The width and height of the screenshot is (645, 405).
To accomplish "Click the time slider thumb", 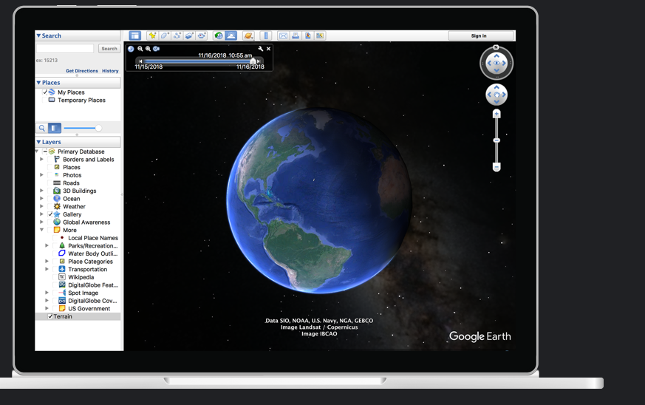I will point(253,61).
